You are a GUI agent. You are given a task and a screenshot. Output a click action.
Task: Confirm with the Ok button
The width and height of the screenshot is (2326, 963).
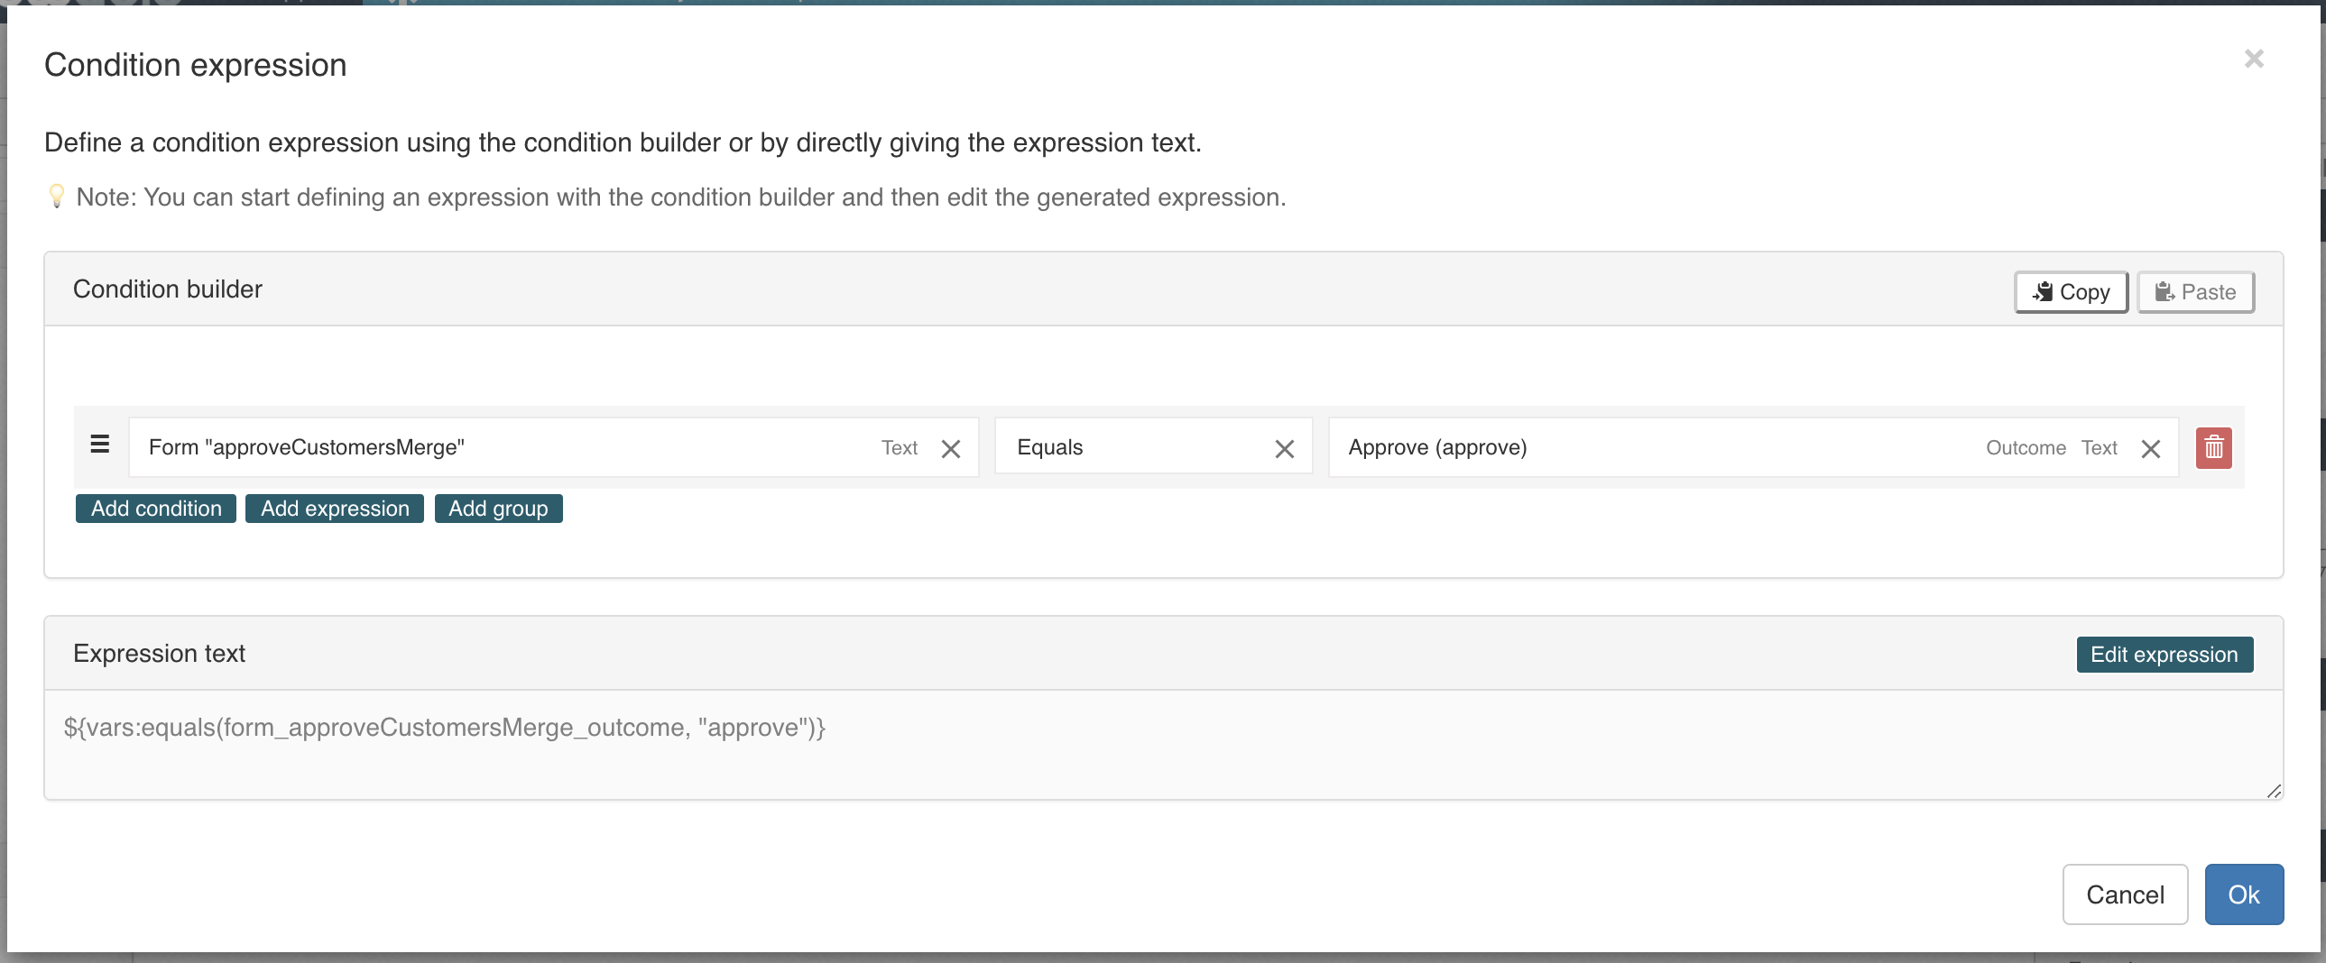click(x=2245, y=894)
